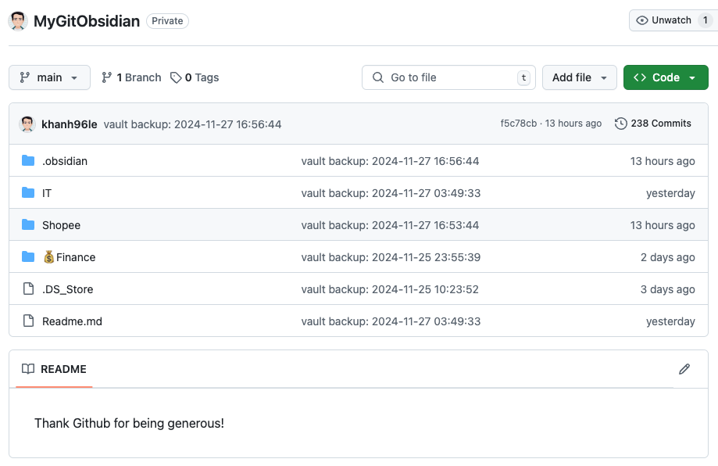Open the .obsidian folder
The image size is (718, 466).
65,161
